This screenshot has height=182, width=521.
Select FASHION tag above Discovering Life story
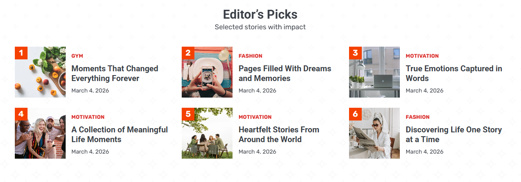[x=417, y=117]
